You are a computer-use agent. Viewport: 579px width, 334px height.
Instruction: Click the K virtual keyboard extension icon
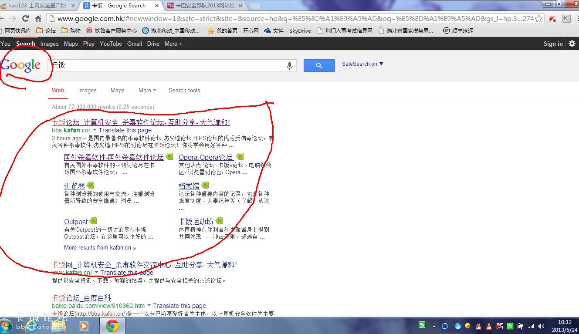pyautogui.click(x=566, y=19)
